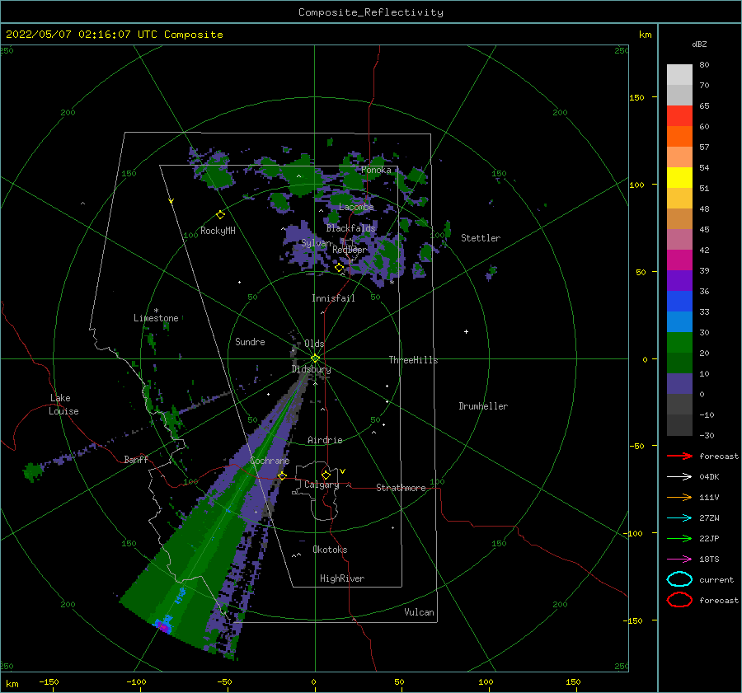Click the RockyMH label
This screenshot has height=693, width=742.
click(218, 231)
